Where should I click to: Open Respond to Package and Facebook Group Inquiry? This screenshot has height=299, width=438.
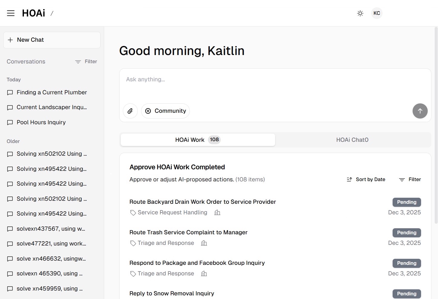197,263
